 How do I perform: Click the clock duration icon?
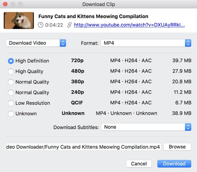pyautogui.click(x=41, y=25)
